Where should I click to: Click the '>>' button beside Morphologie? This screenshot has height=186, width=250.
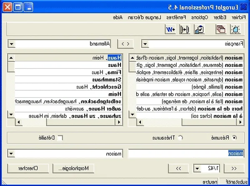(x=178, y=168)
